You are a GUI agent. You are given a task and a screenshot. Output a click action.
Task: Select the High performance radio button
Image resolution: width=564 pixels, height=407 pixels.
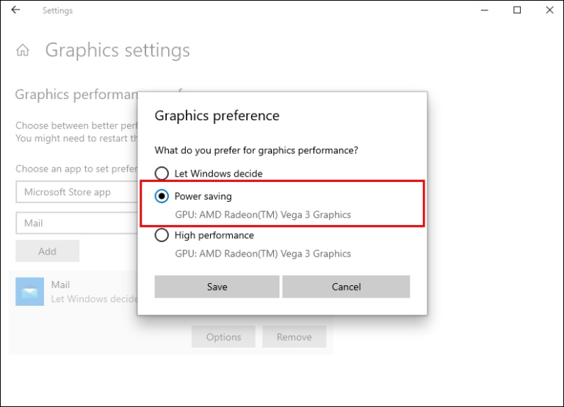click(x=162, y=235)
